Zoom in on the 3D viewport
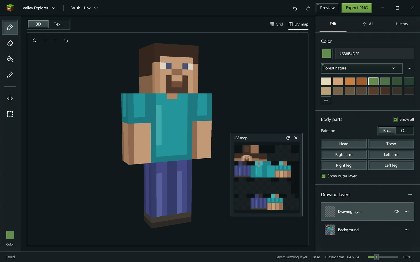This screenshot has width=420, height=262. tap(45, 40)
